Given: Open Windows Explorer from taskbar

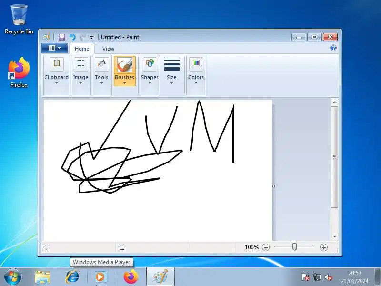Looking at the screenshot, I should click(42, 277).
